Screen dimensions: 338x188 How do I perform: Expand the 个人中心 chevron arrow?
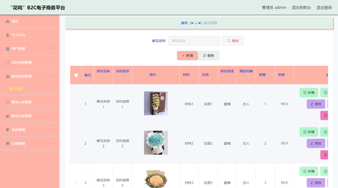pyautogui.click(x=53, y=35)
